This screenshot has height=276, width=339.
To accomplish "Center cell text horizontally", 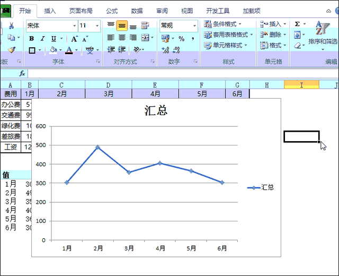I will click(x=122, y=38).
